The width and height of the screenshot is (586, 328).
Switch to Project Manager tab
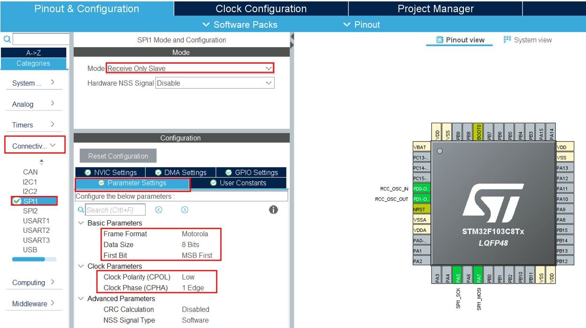[x=435, y=8]
